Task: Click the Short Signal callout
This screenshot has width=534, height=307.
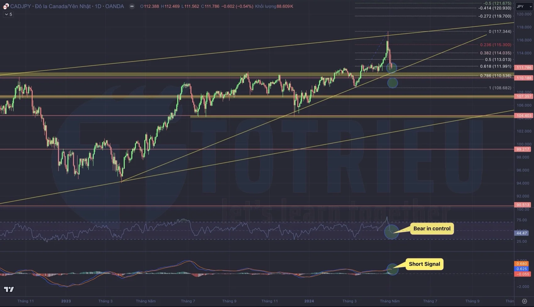Action: point(424,264)
